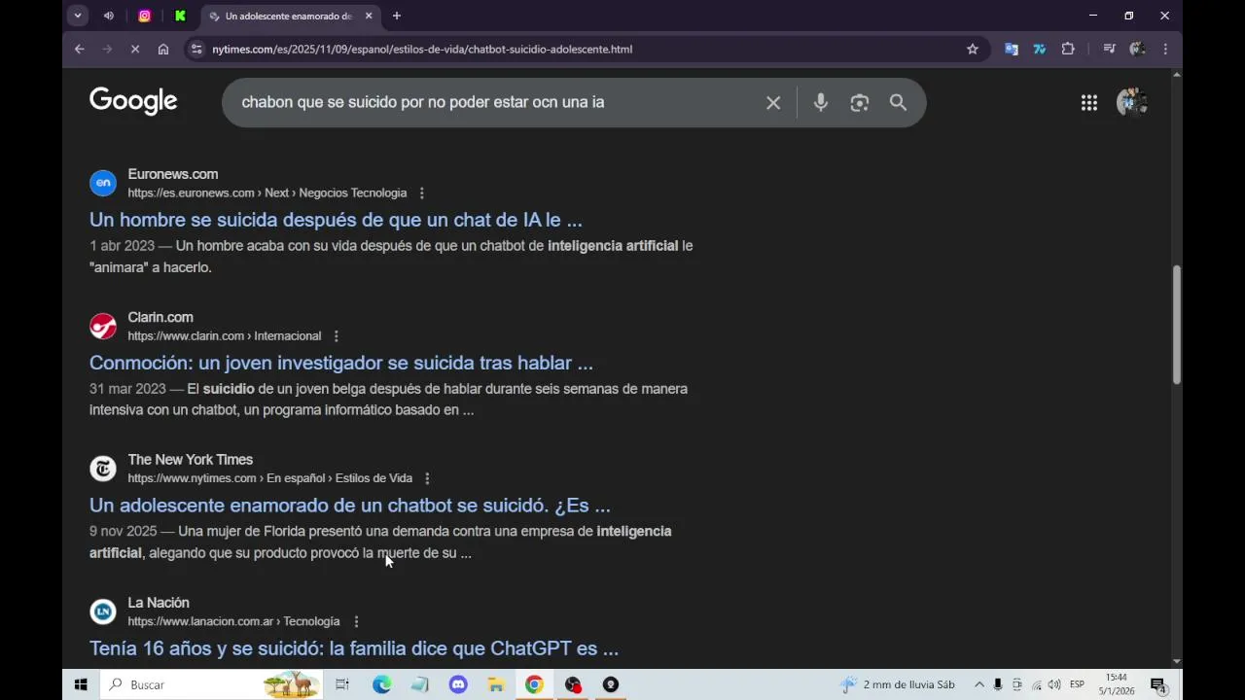Open more options for La Nación result

coord(356,621)
